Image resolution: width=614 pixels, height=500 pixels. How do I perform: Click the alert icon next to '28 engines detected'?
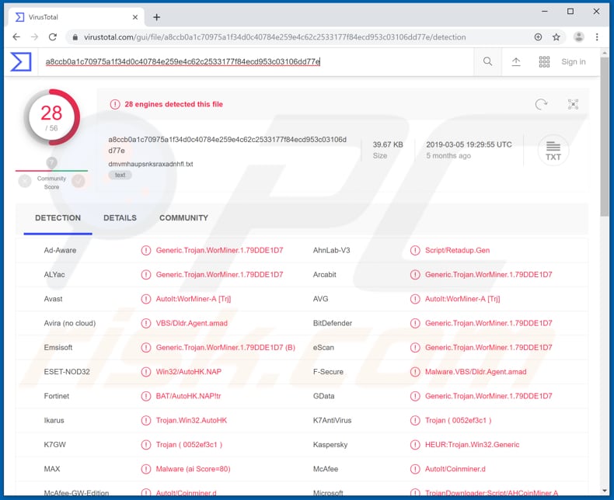click(115, 104)
